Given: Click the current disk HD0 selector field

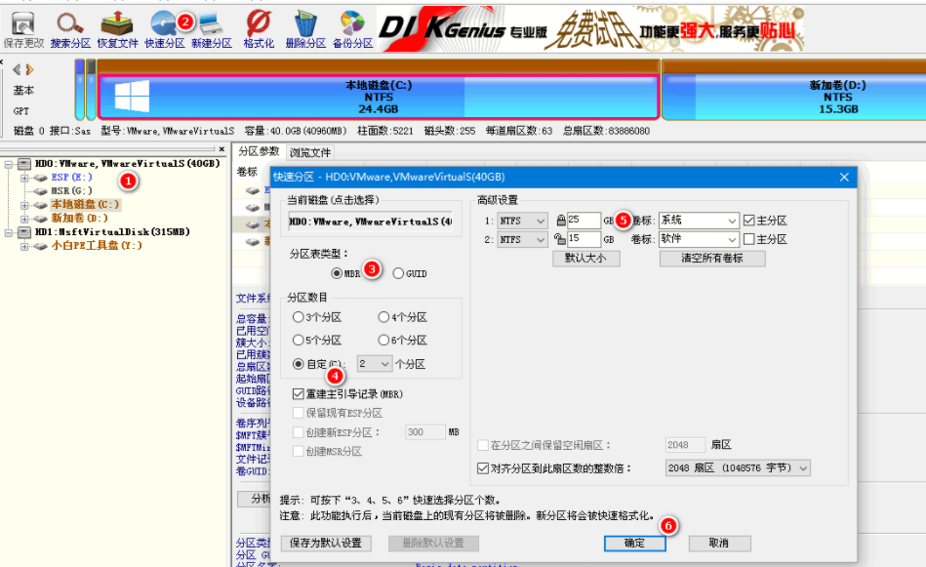Looking at the screenshot, I should (x=370, y=222).
